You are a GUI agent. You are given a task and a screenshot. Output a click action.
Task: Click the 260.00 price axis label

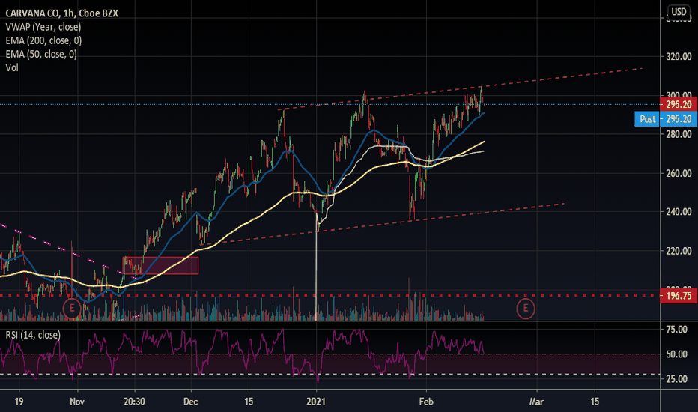[x=679, y=173]
